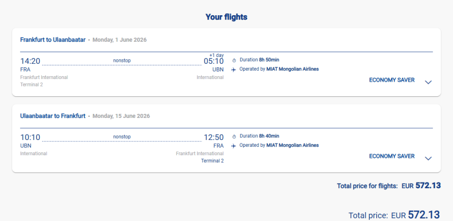The width and height of the screenshot is (453, 221).
Task: Click the return MIAT Mongolian Airlines operator text
Action: coord(292,145)
